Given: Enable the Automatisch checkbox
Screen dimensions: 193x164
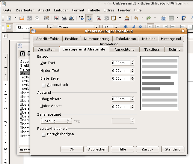Looking at the screenshot, I should pyautogui.click(x=43, y=86).
